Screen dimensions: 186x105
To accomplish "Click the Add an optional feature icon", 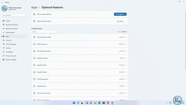I will [34, 14].
